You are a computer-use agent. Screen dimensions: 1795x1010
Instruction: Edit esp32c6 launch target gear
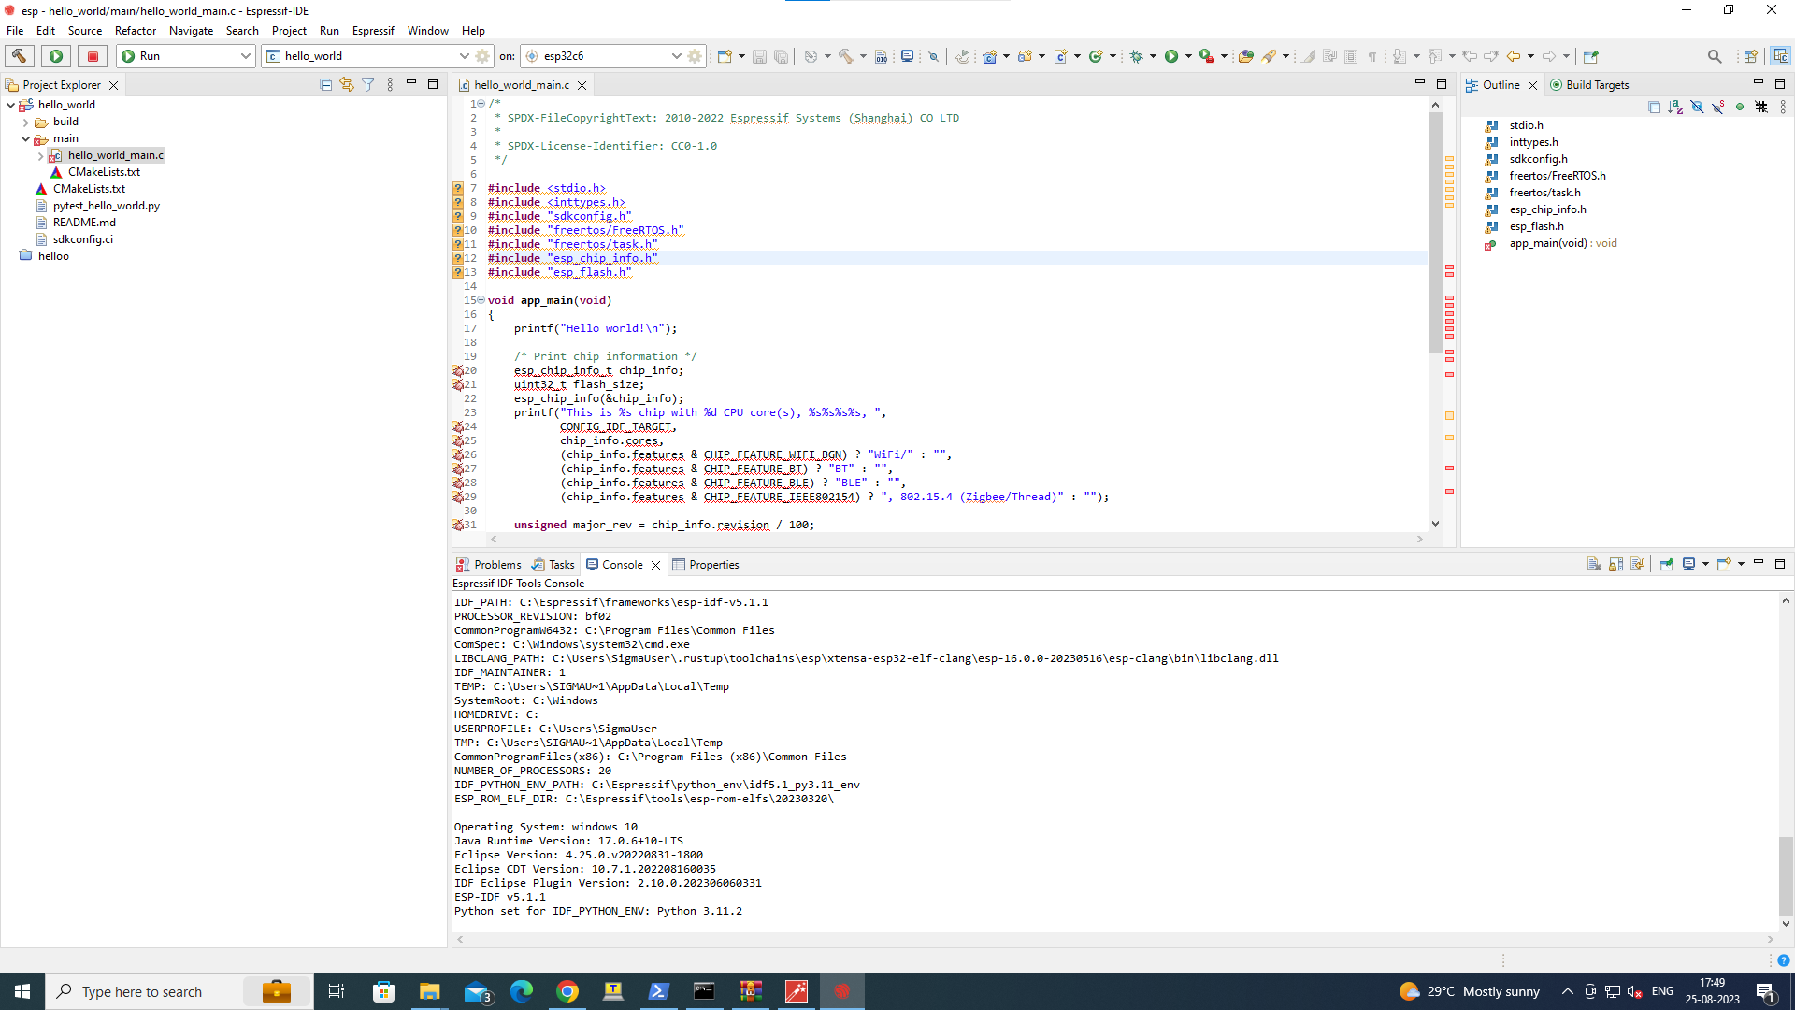695,56
